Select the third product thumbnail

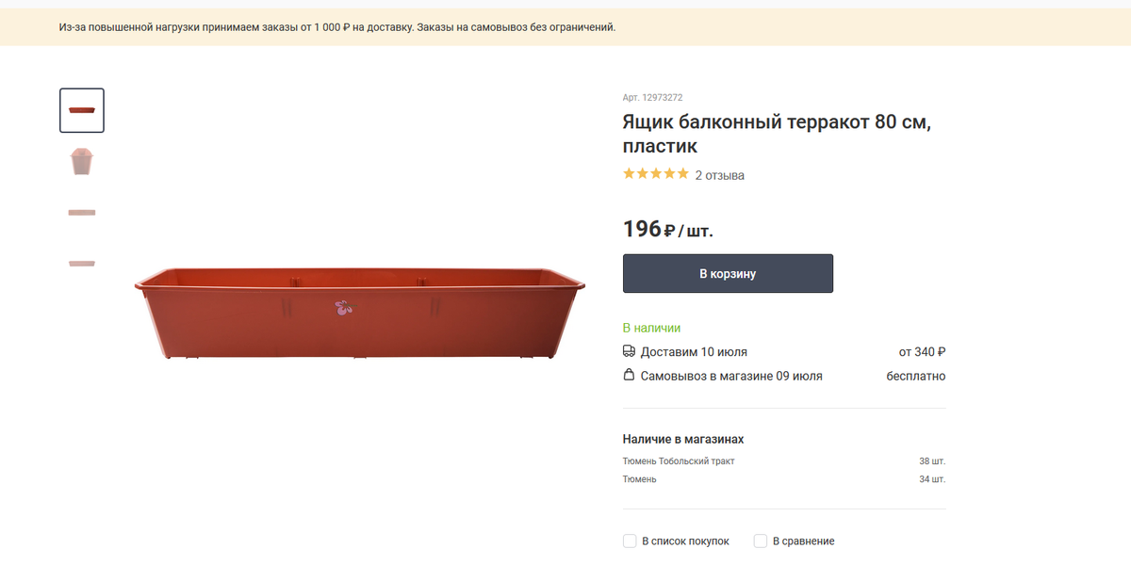tap(82, 213)
